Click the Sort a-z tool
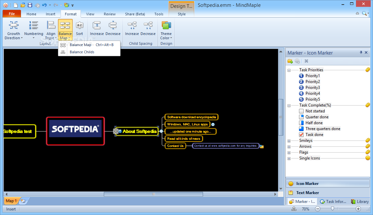Viewport: 373px width, 215px height. (80, 28)
